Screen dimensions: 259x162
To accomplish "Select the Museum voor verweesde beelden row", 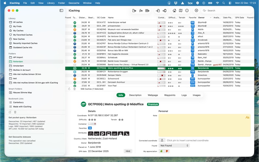I will tap(160, 29).
